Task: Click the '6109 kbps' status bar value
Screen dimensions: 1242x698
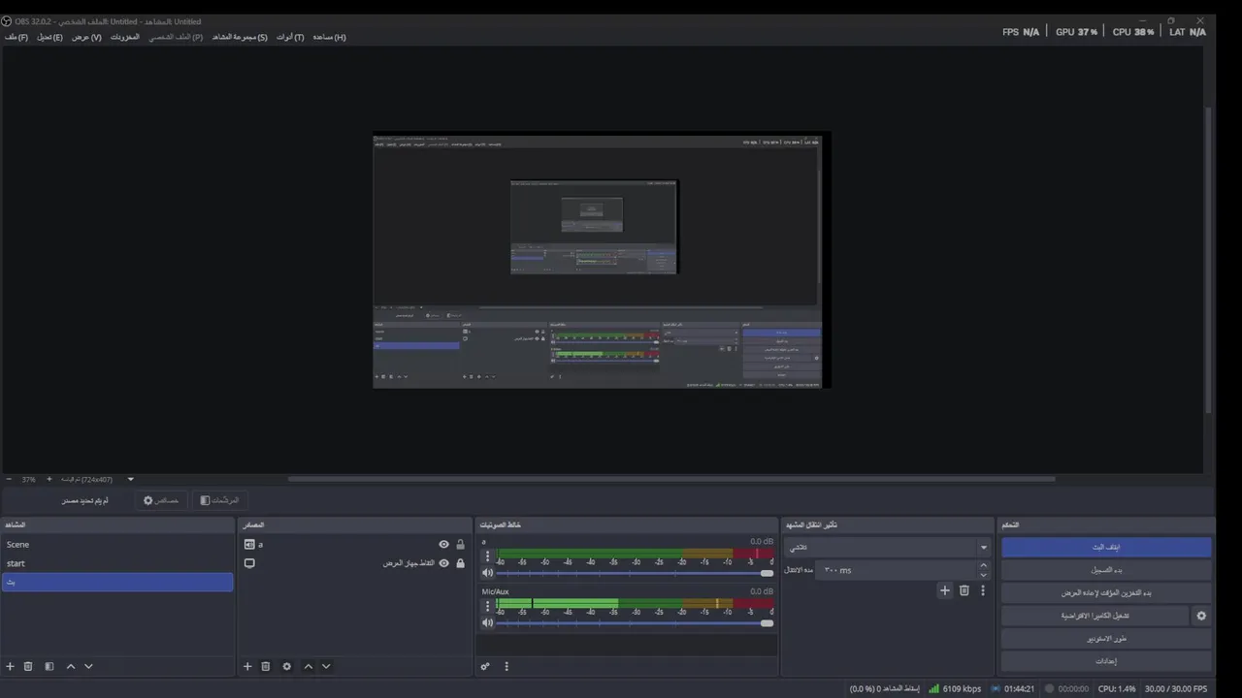Action: 962,689
